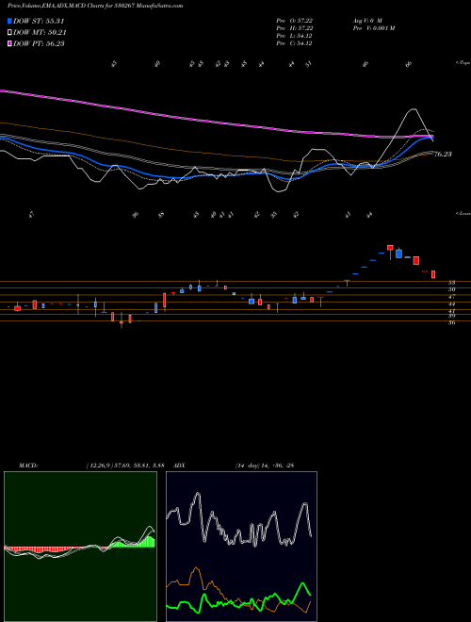Click the 'Pre C: 54.12' close value
Screen dimensions: 471x622
tap(294, 43)
